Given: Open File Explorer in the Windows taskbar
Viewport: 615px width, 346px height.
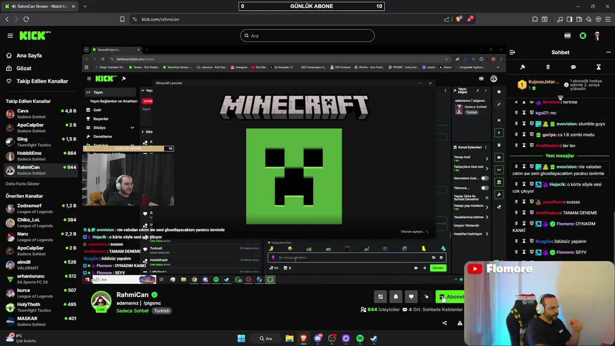Looking at the screenshot, I should coord(289,338).
